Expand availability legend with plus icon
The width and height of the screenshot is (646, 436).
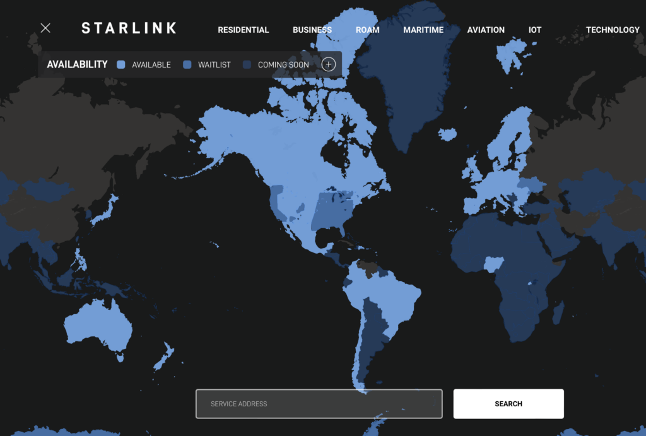(328, 64)
